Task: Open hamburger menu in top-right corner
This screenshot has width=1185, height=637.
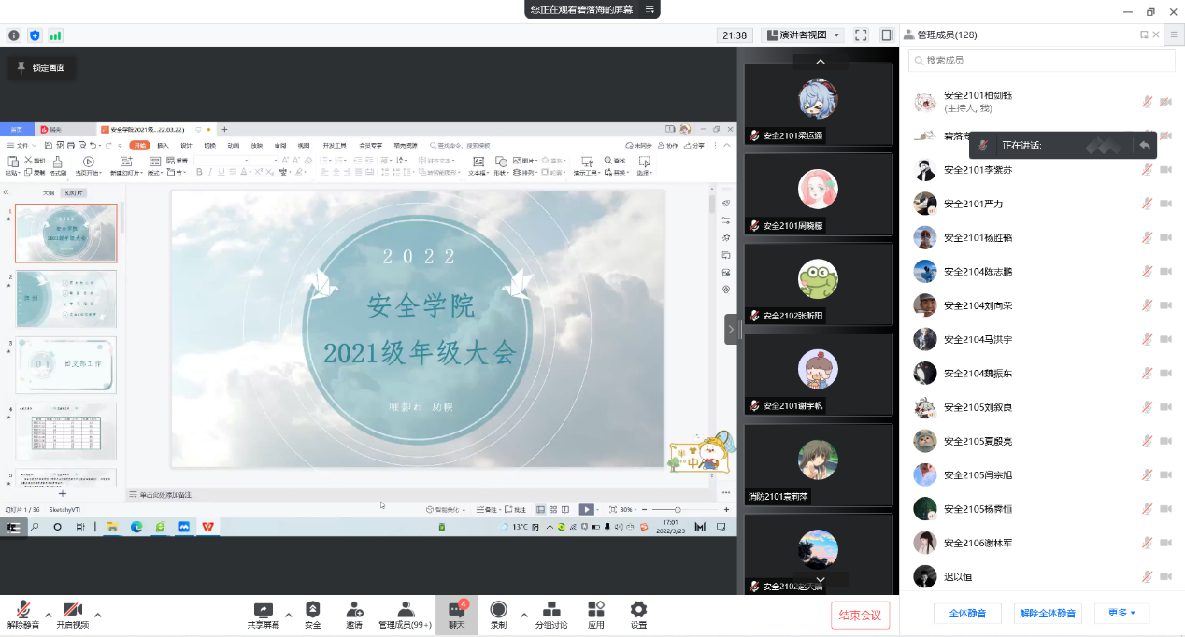Action: 1173,35
